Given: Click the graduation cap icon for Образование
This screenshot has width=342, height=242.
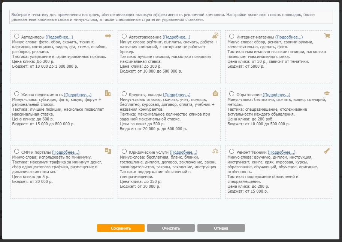Looking at the screenshot, I should 327,93.
